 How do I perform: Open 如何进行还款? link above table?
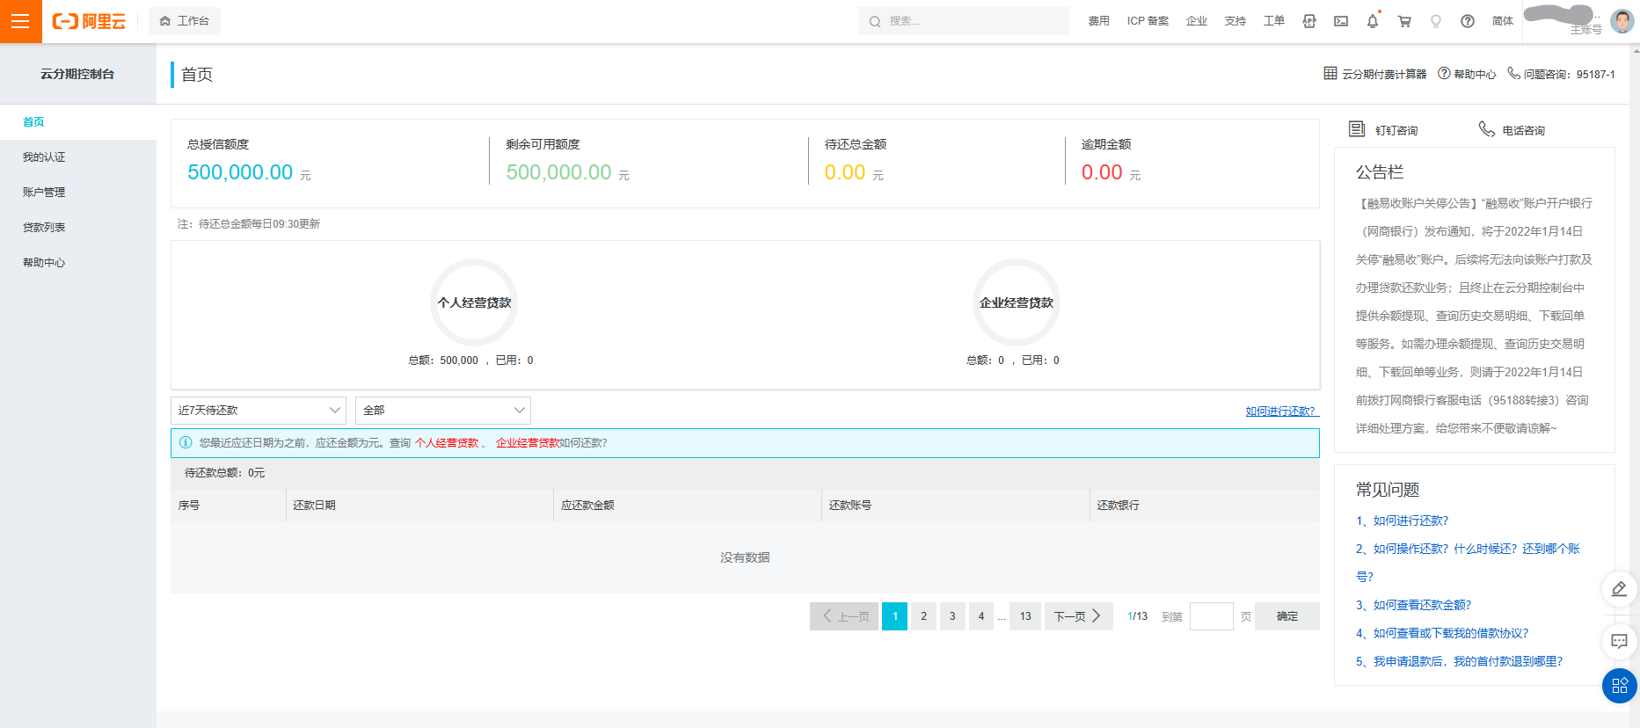point(1280,411)
